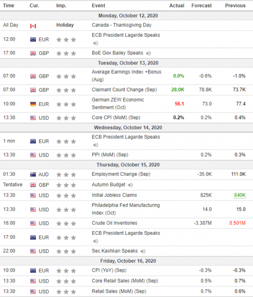Image resolution: width=253 pixels, height=297 pixels.
Task: Click the underlined 840K previous value
Action: [240, 195]
